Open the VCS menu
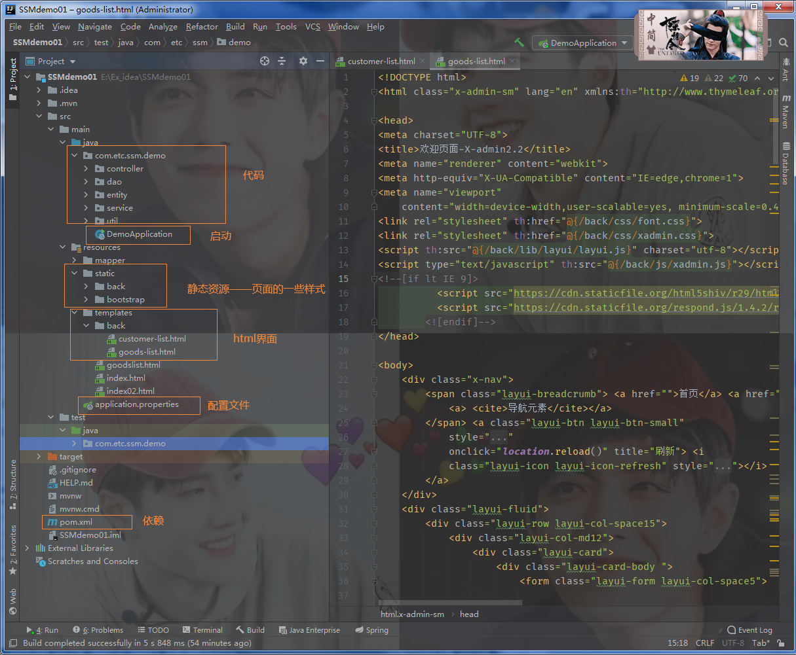Screen dimensions: 796x655 [313, 27]
